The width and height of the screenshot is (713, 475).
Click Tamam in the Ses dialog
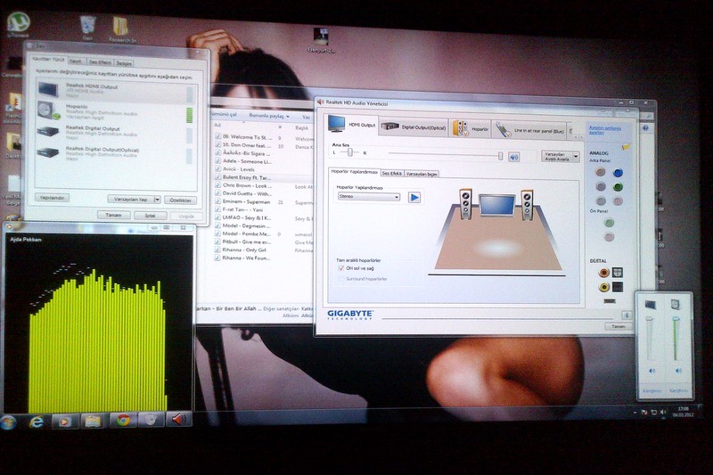tap(114, 215)
